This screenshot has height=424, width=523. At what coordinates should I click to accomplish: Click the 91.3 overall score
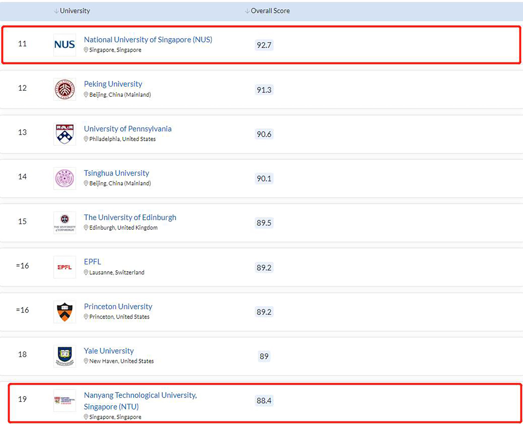[x=264, y=90]
